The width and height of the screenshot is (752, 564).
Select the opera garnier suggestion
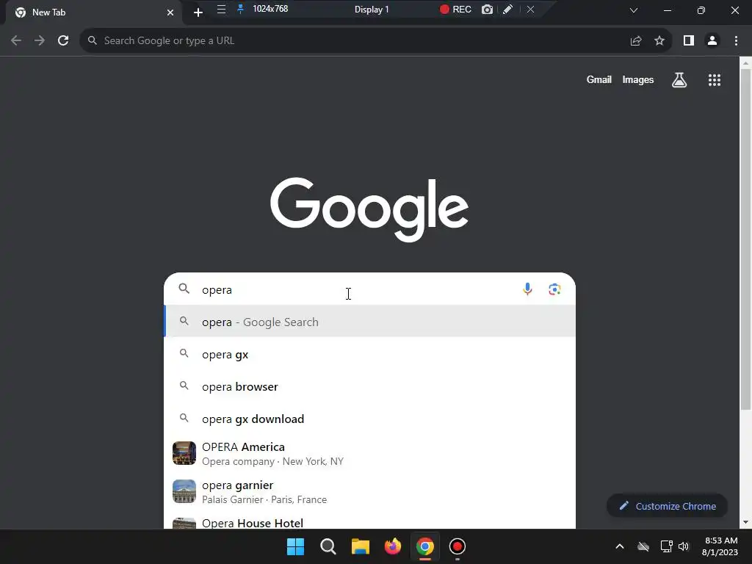[x=370, y=492]
